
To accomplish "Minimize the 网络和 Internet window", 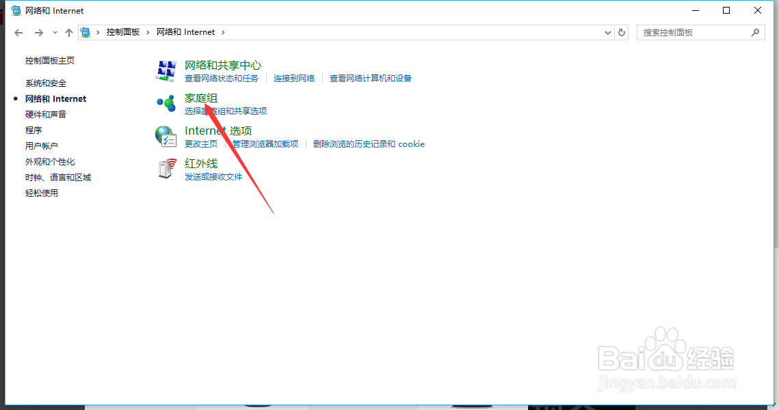I will [696, 10].
